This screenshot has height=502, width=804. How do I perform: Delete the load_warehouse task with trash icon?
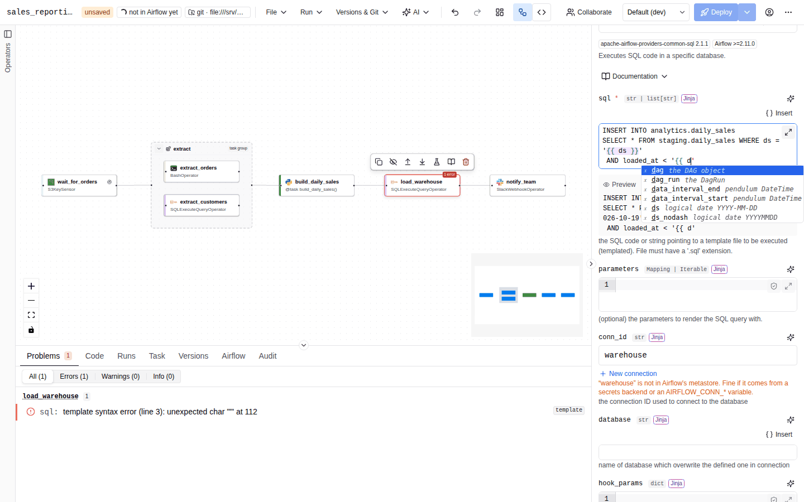pyautogui.click(x=466, y=162)
